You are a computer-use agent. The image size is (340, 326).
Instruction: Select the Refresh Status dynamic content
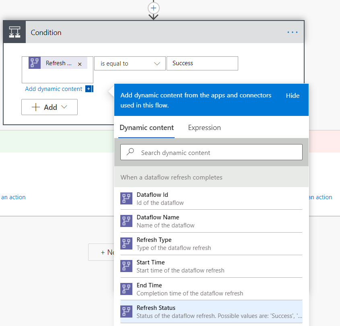click(x=211, y=312)
